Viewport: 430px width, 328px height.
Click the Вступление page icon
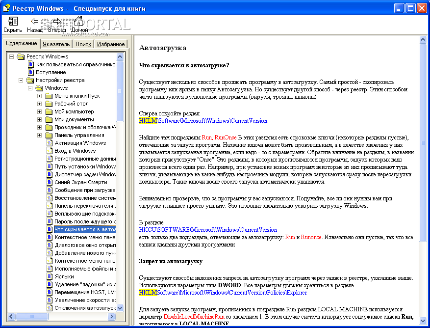coord(31,72)
